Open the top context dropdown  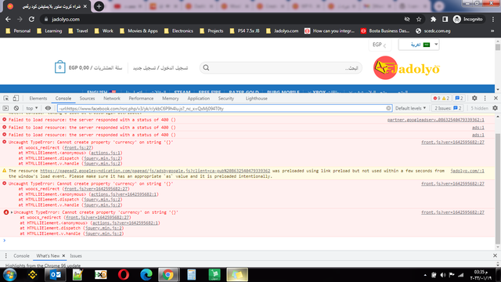click(x=32, y=108)
